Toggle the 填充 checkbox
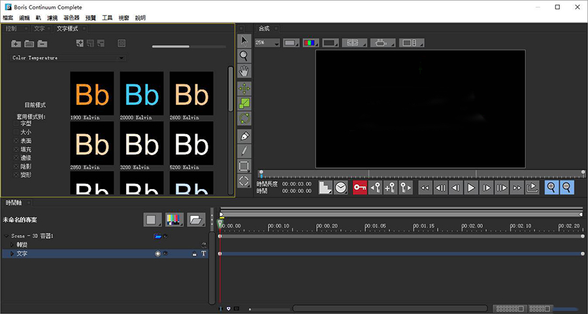The width and height of the screenshot is (588, 314). 16,149
